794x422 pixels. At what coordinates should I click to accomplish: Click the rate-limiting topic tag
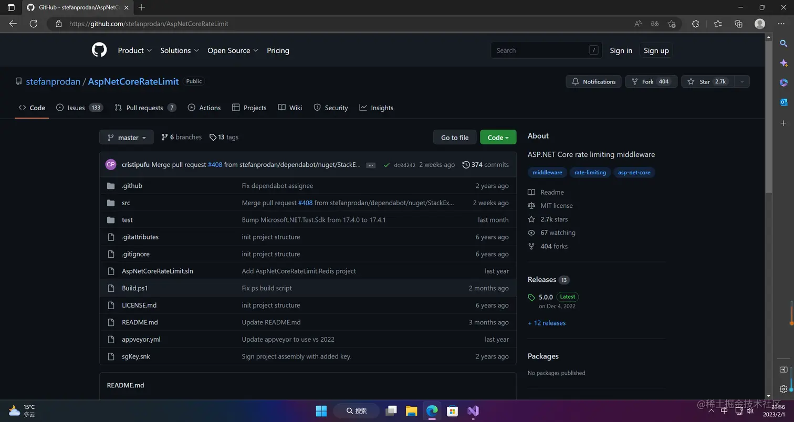(x=590, y=172)
